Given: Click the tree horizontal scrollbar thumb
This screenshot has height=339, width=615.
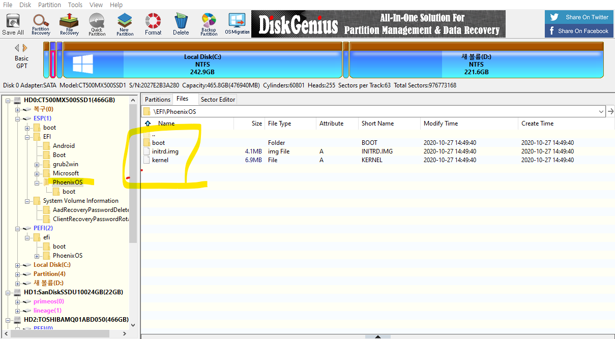Looking at the screenshot, I should (x=60, y=333).
